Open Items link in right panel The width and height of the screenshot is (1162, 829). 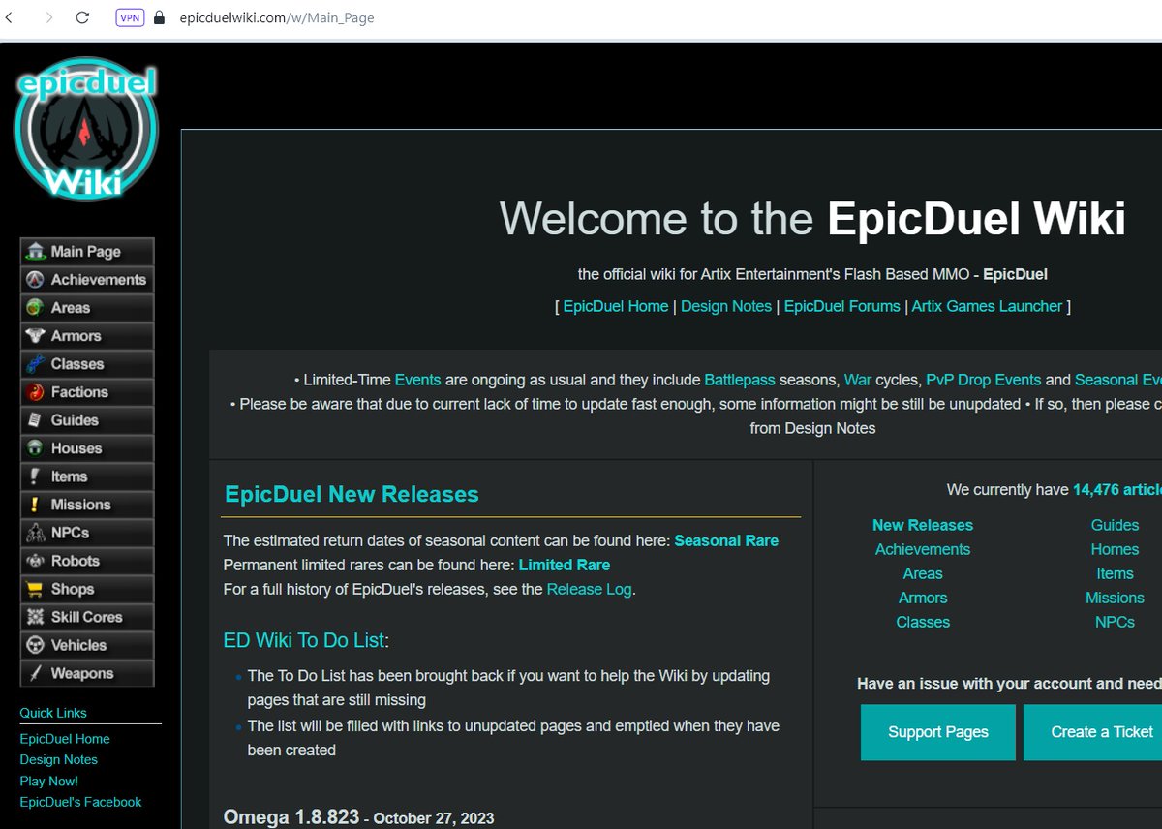pos(1115,573)
